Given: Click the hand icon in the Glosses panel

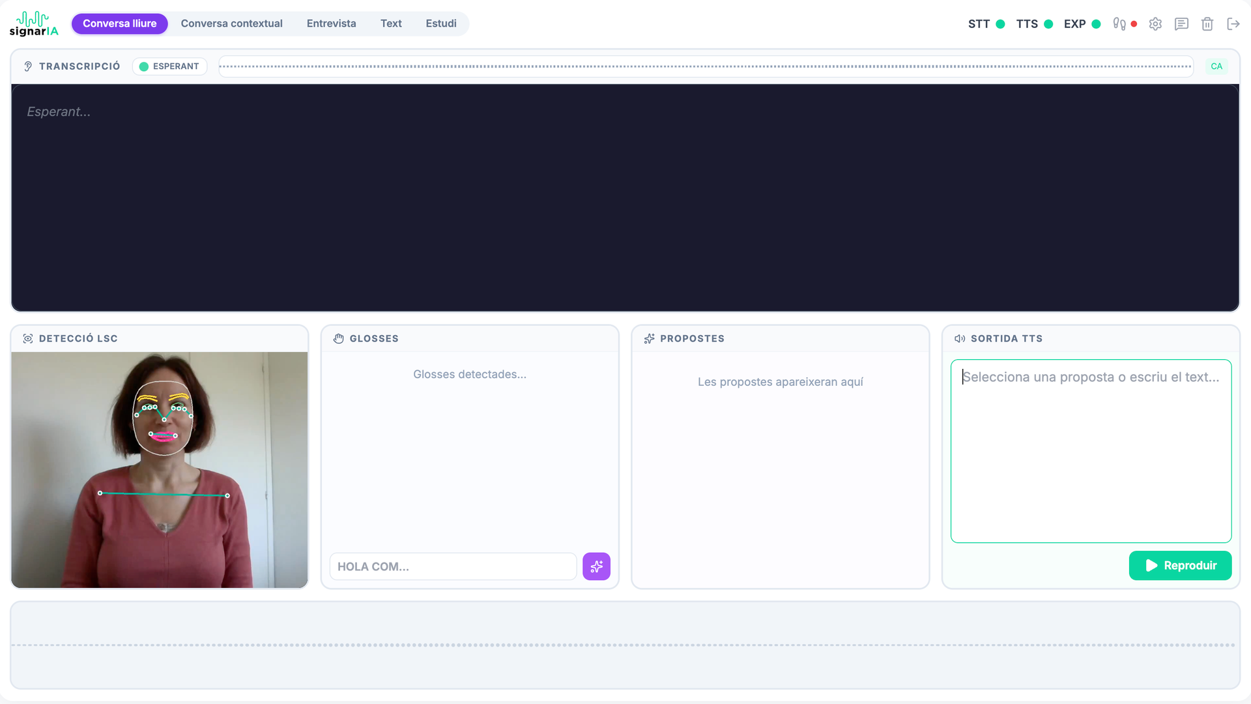Looking at the screenshot, I should click(339, 338).
